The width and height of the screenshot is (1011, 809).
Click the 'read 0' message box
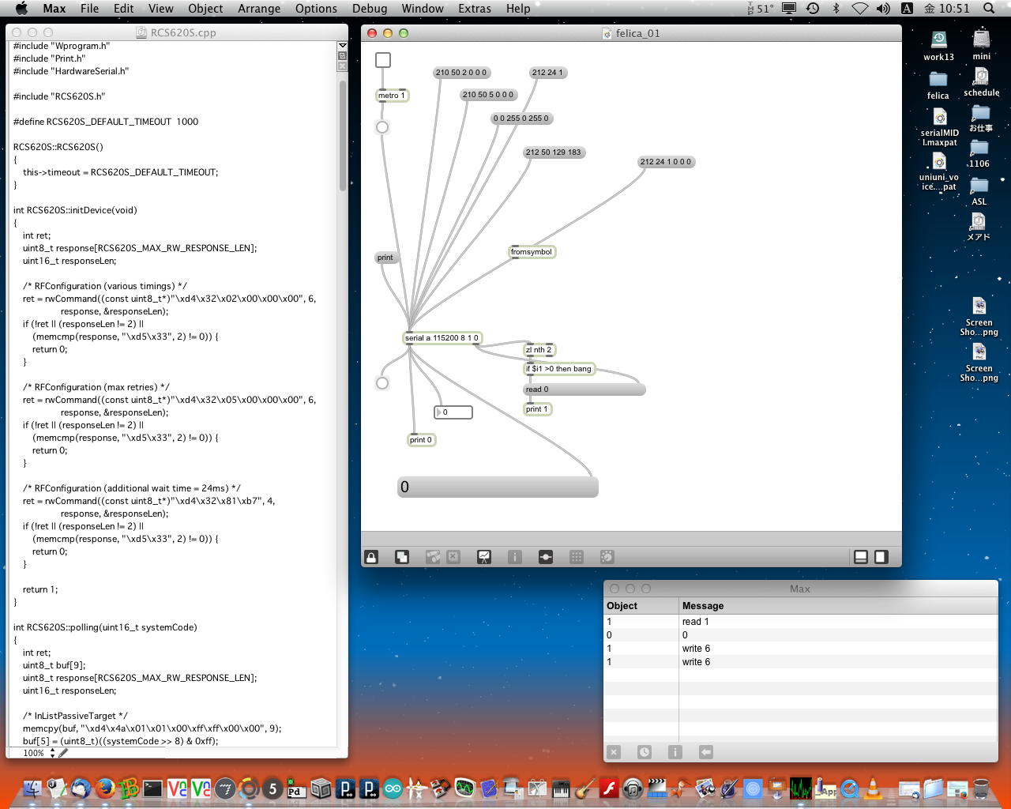pyautogui.click(x=584, y=389)
